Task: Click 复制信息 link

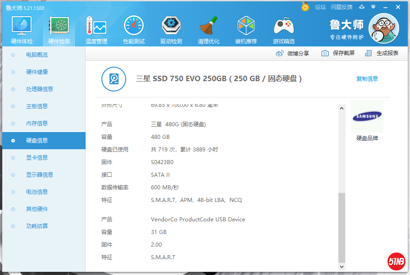Action: click(x=367, y=79)
